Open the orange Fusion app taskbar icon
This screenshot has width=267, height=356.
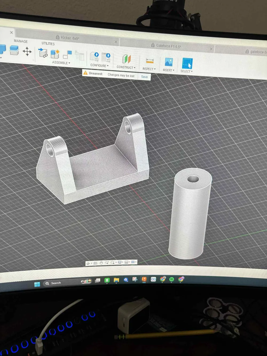pyautogui.click(x=144, y=279)
